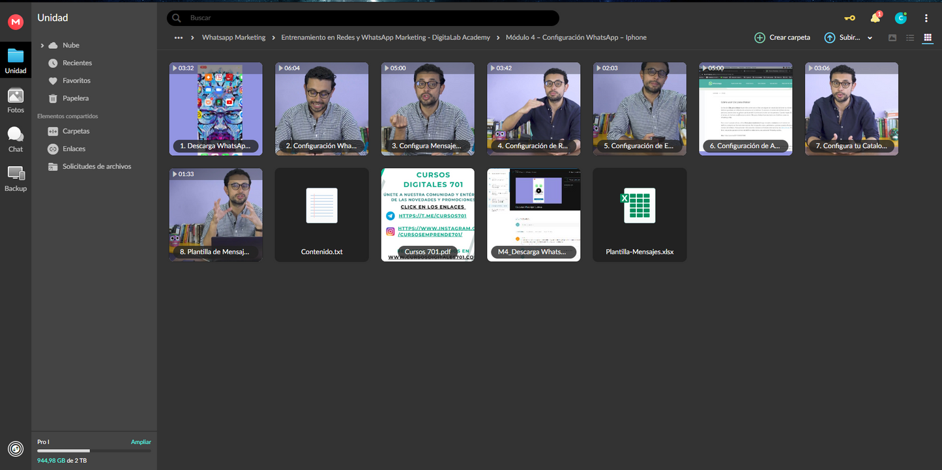Open the Unidad cloud drive section

click(16, 61)
